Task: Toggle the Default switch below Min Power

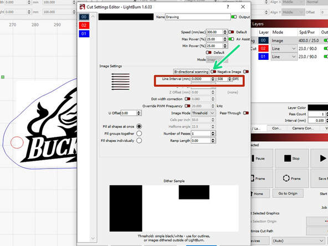Action: tap(208, 53)
